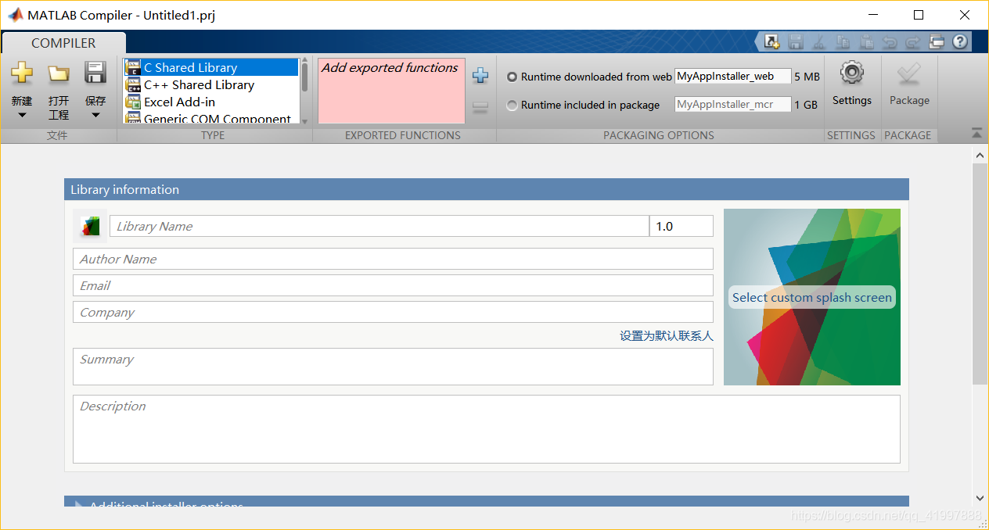Click the Author Name field
The height and width of the screenshot is (530, 989).
(x=393, y=259)
